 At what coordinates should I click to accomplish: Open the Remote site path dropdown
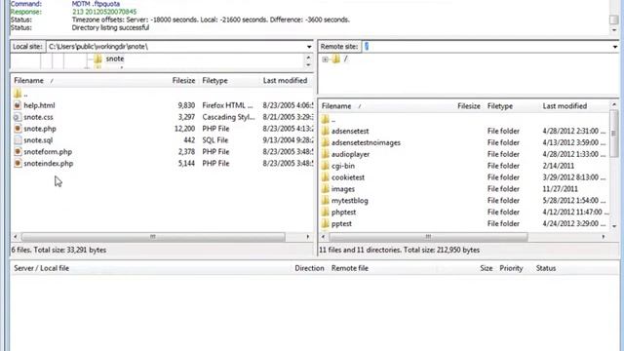click(615, 47)
